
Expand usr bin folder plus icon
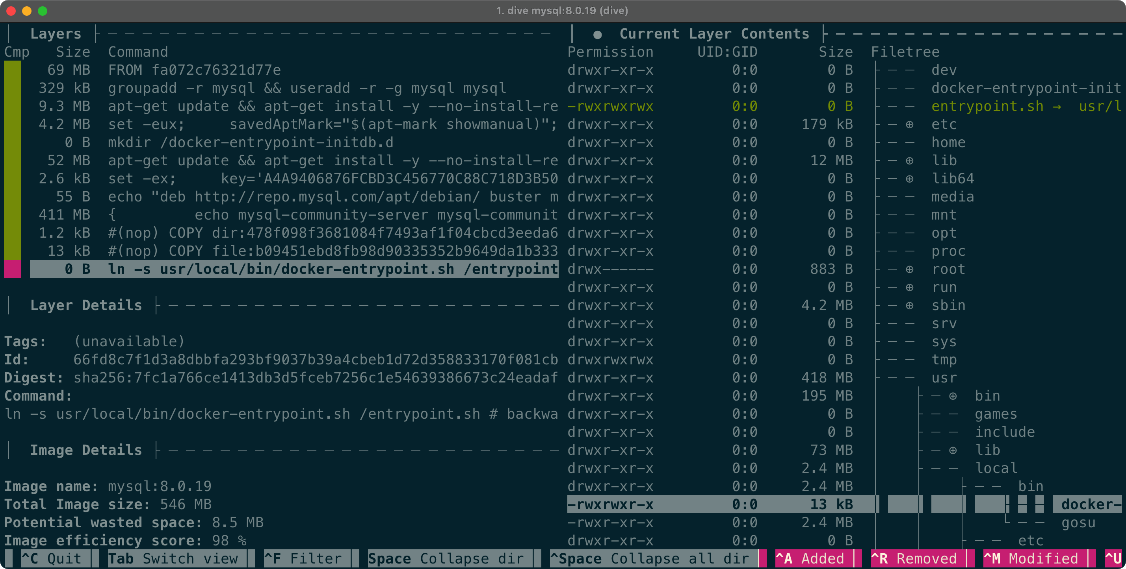(x=953, y=396)
